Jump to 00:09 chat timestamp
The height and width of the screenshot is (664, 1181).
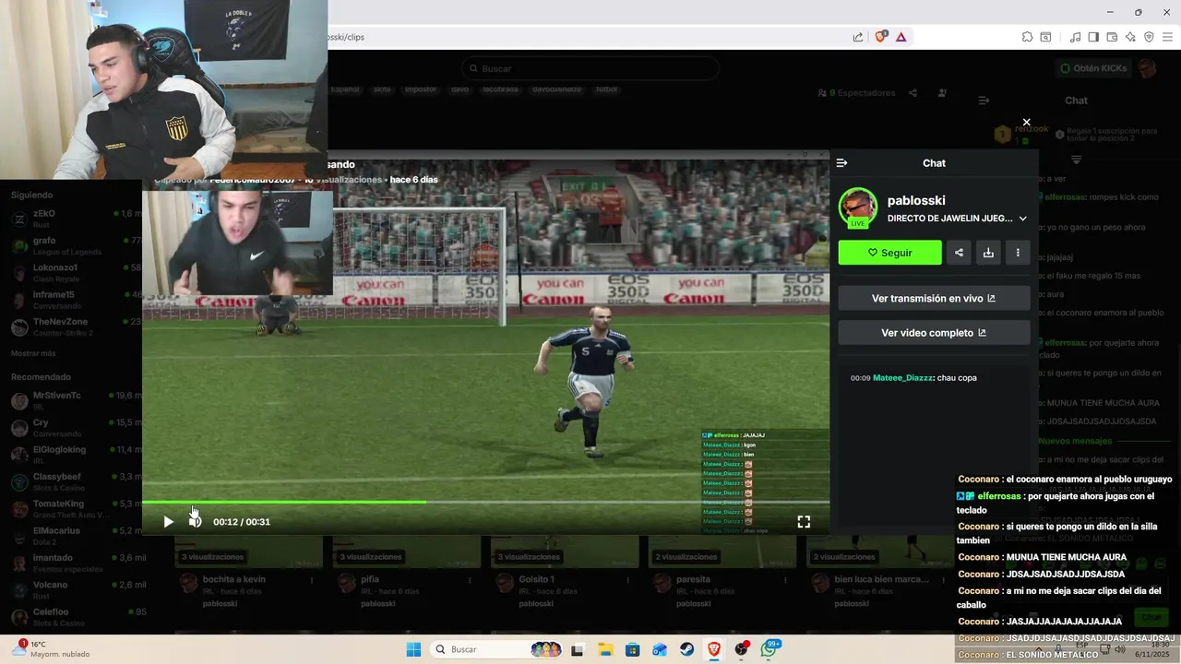(x=860, y=378)
